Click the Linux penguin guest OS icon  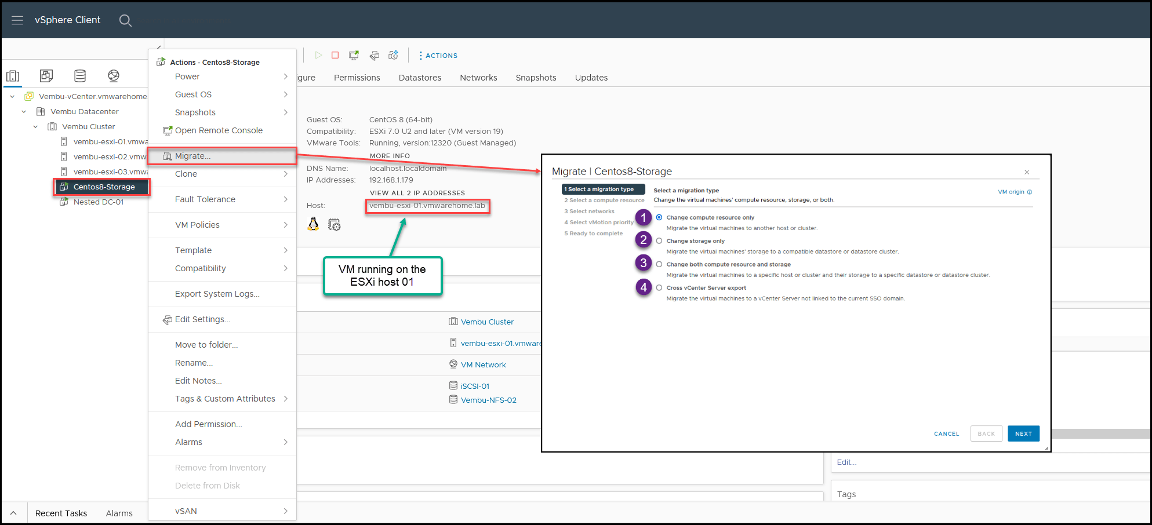coord(313,224)
